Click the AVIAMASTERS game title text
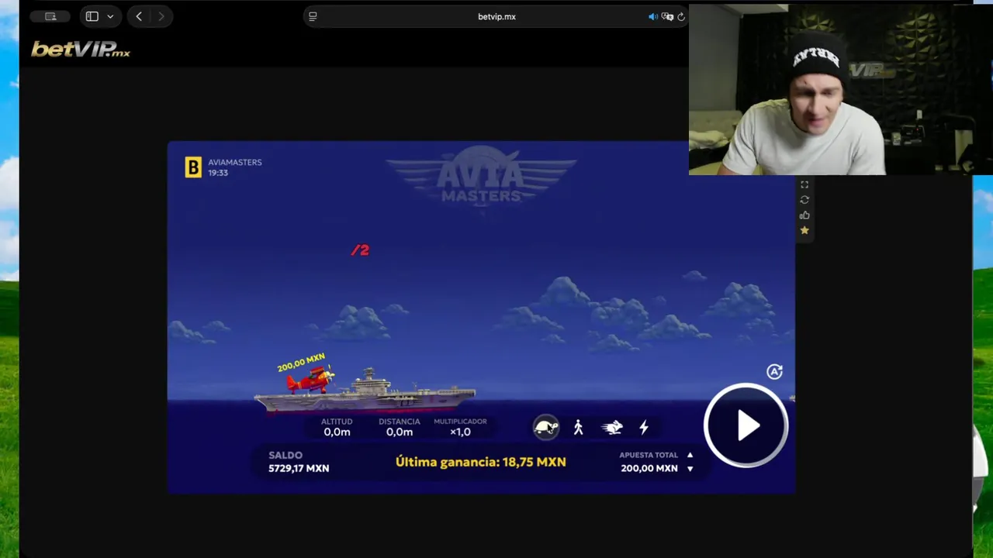This screenshot has height=558, width=993. point(235,162)
